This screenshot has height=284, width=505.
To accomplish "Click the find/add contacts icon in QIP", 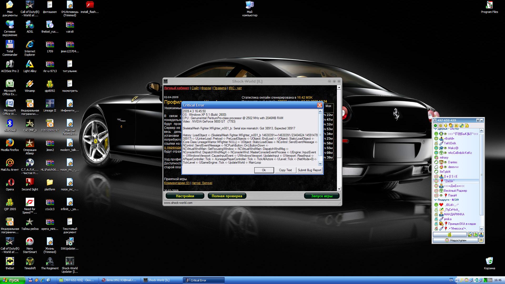I will click(470, 234).
